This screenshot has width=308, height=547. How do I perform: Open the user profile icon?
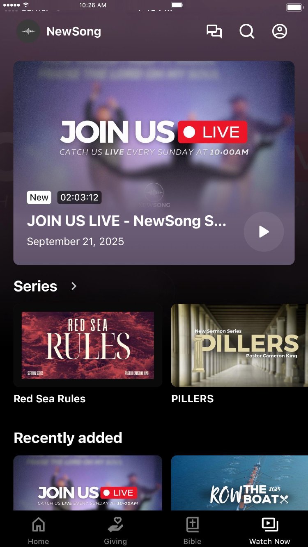pos(280,32)
